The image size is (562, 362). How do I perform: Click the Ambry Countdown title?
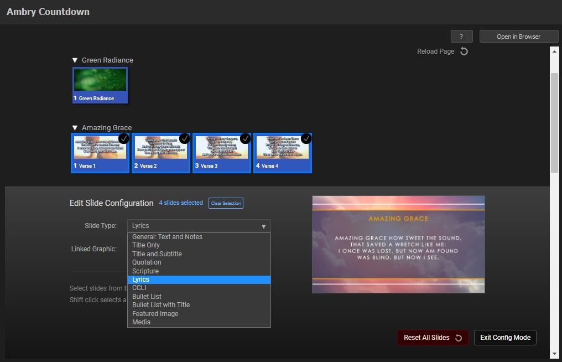48,12
